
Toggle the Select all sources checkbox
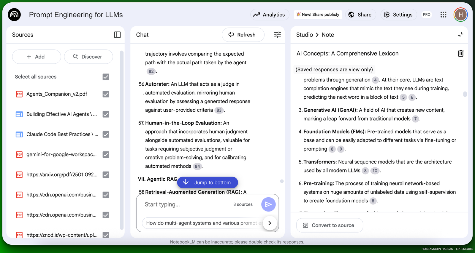click(x=106, y=77)
